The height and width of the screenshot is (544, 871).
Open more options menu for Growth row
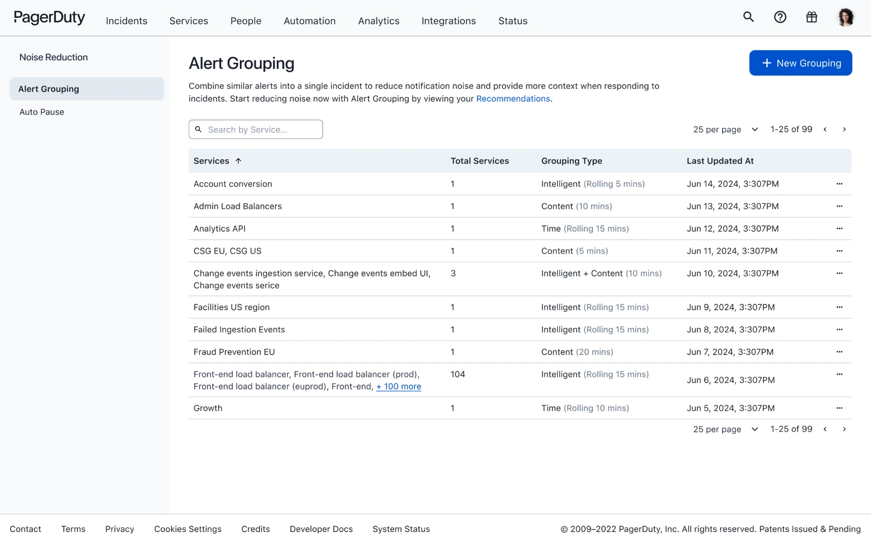(839, 408)
